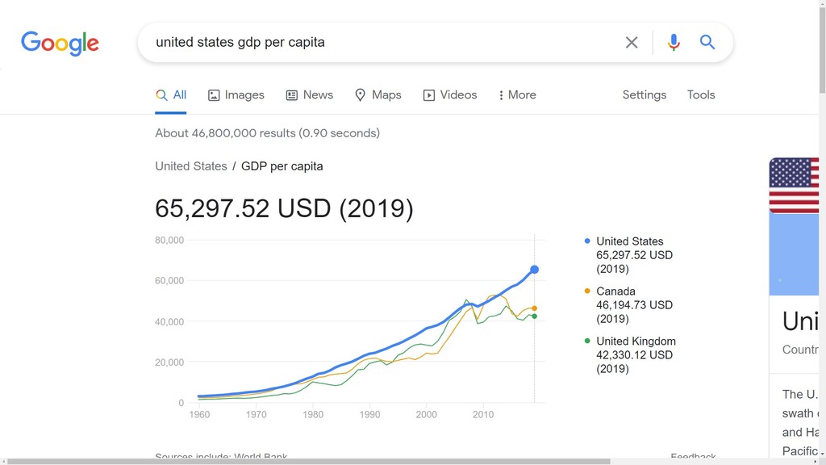Click the United Kingdom legend entry
This screenshot has height=465, width=826.
click(x=636, y=341)
